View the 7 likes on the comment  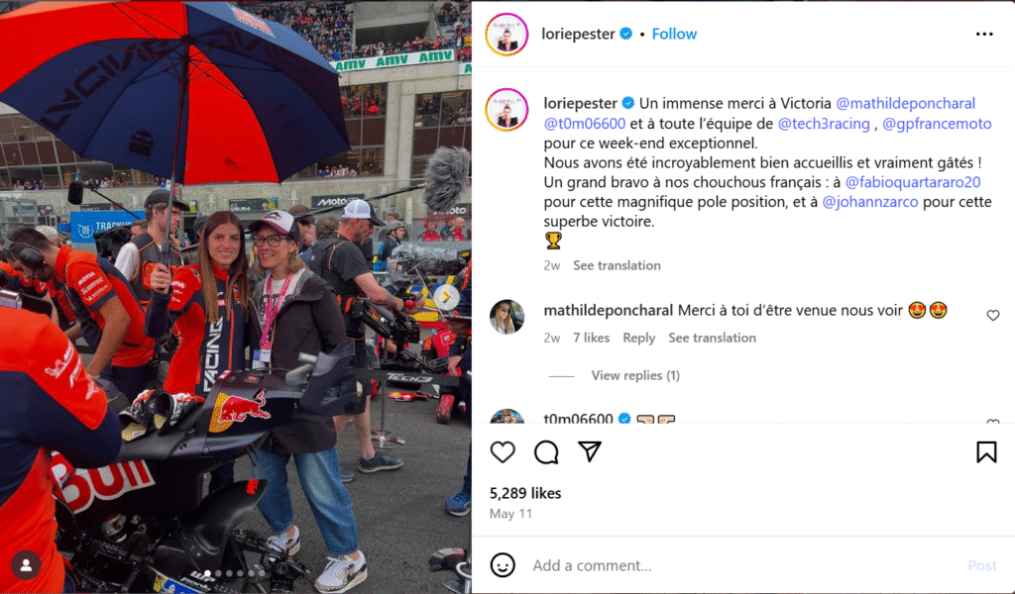tap(591, 338)
